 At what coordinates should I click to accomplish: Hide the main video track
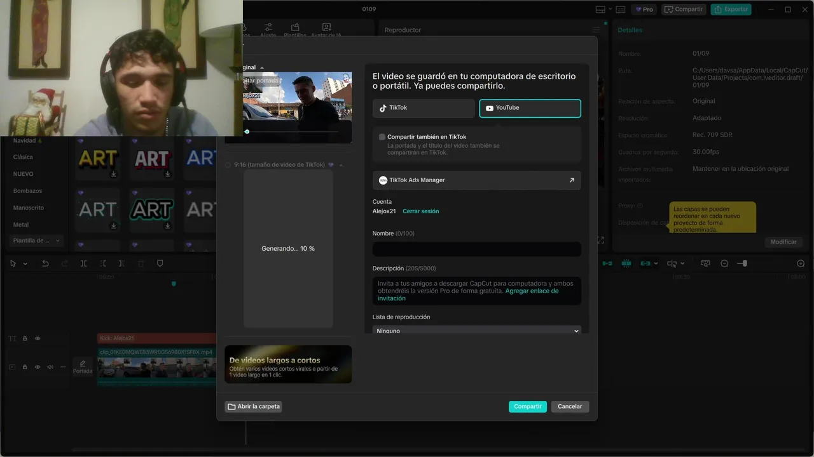click(x=38, y=367)
